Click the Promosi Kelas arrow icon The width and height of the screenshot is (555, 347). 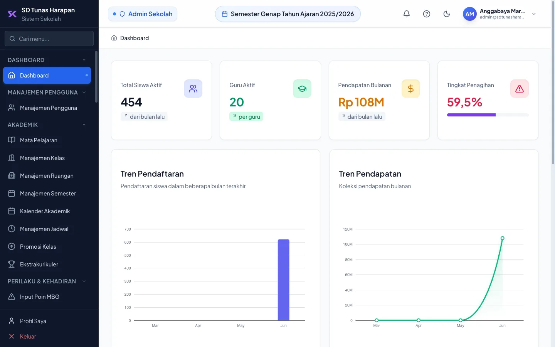12,247
